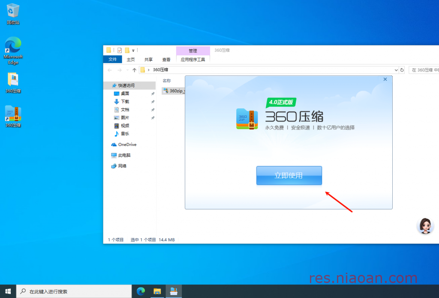Unpin 桌面 from Quick access
This screenshot has width=439, height=298.
(x=153, y=93)
